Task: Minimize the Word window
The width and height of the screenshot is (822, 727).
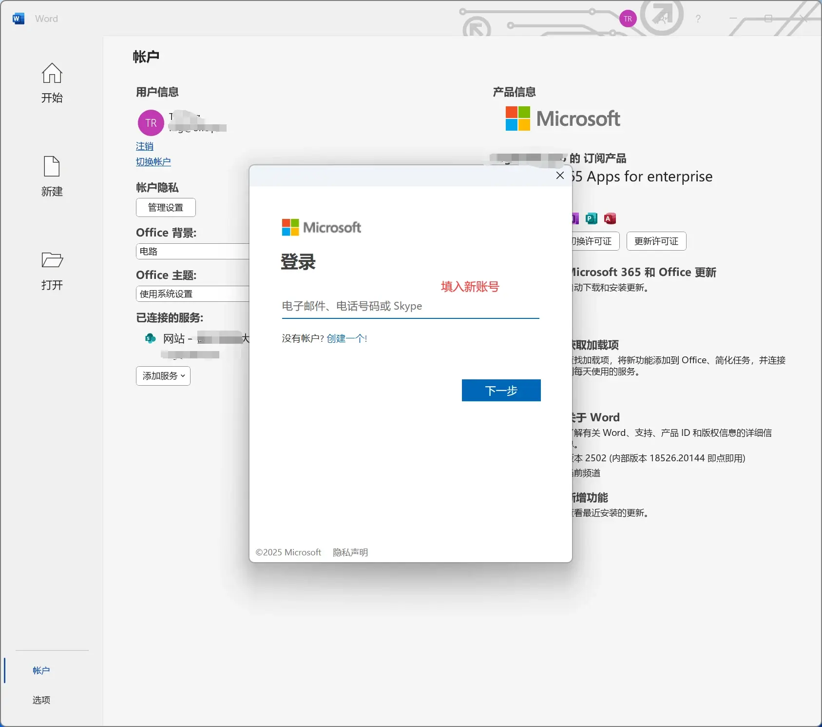Action: (x=733, y=19)
